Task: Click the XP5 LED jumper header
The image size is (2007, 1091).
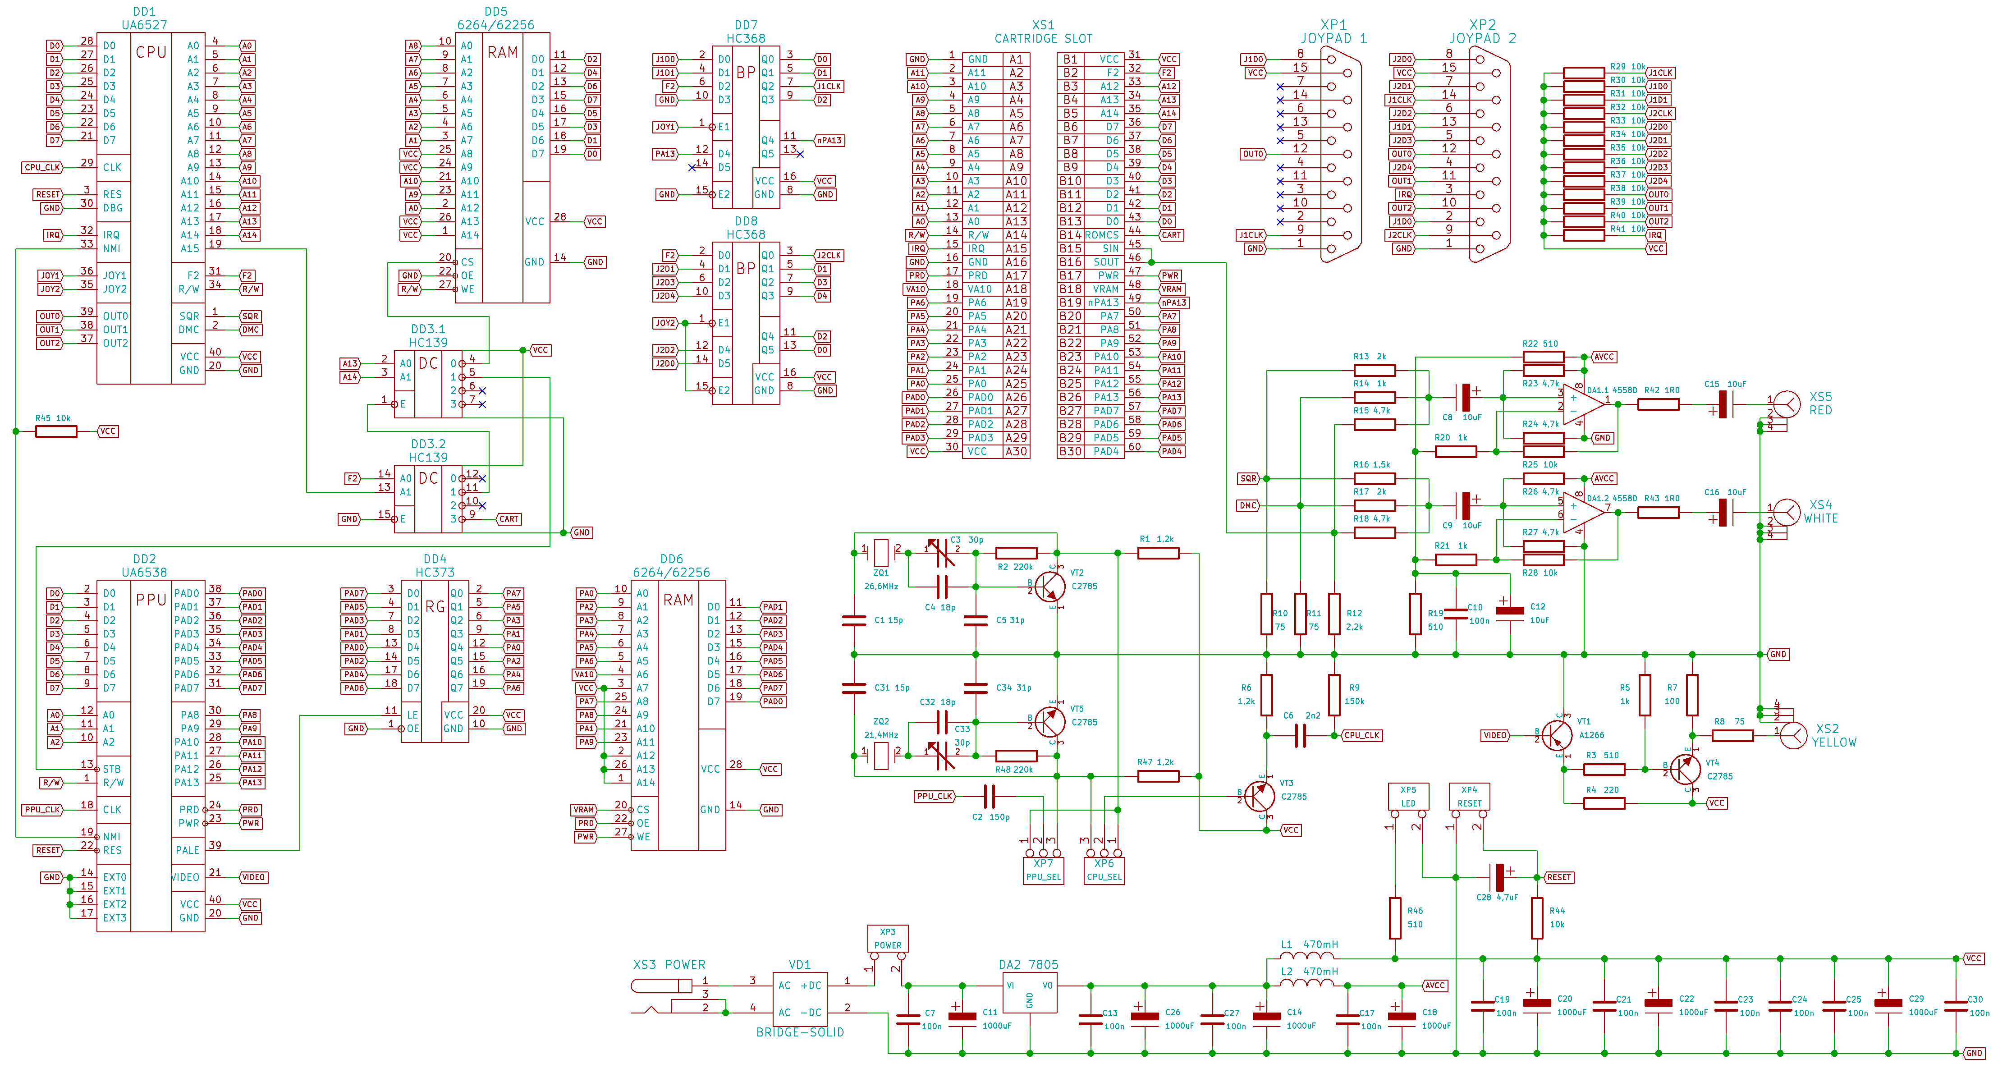Action: pos(1408,797)
